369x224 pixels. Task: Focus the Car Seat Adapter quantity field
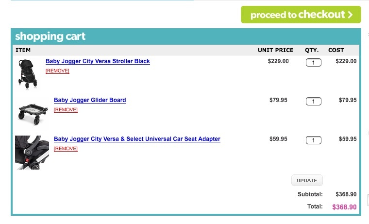[x=314, y=140]
